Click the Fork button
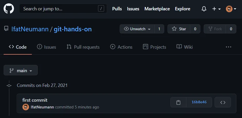Screen dimensions: 242x118 (215, 29)
